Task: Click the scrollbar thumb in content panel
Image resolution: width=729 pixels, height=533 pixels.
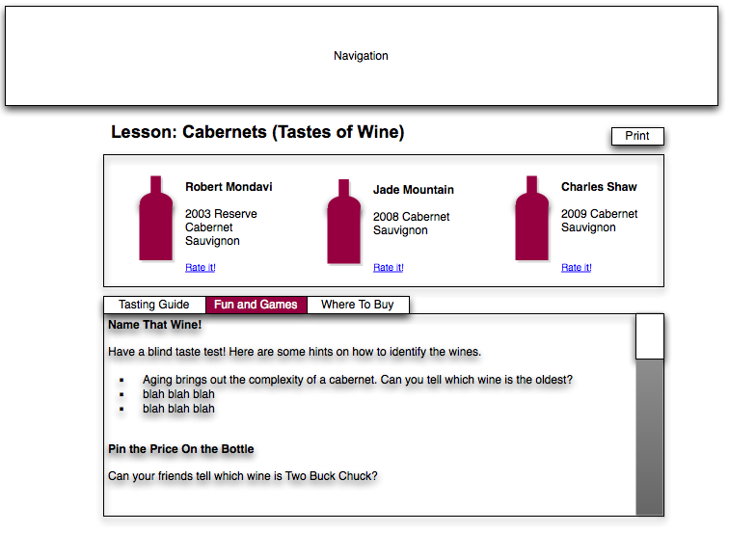Action: pyautogui.click(x=650, y=336)
